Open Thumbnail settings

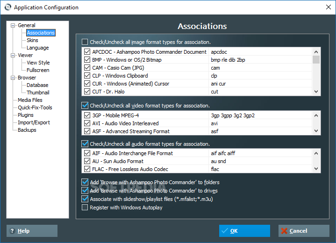[38, 93]
